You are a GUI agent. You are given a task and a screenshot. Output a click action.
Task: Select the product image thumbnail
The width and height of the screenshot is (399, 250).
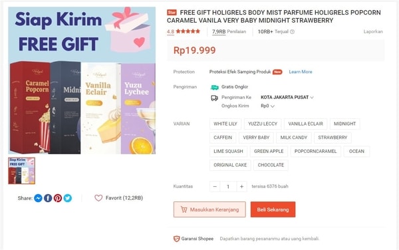pyautogui.click(x=22, y=171)
